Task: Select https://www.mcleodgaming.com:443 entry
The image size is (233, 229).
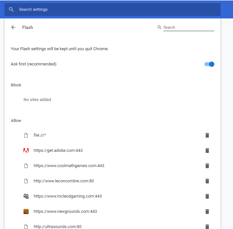Action: click(x=68, y=196)
